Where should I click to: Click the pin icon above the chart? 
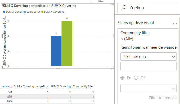click(x=92, y=1)
